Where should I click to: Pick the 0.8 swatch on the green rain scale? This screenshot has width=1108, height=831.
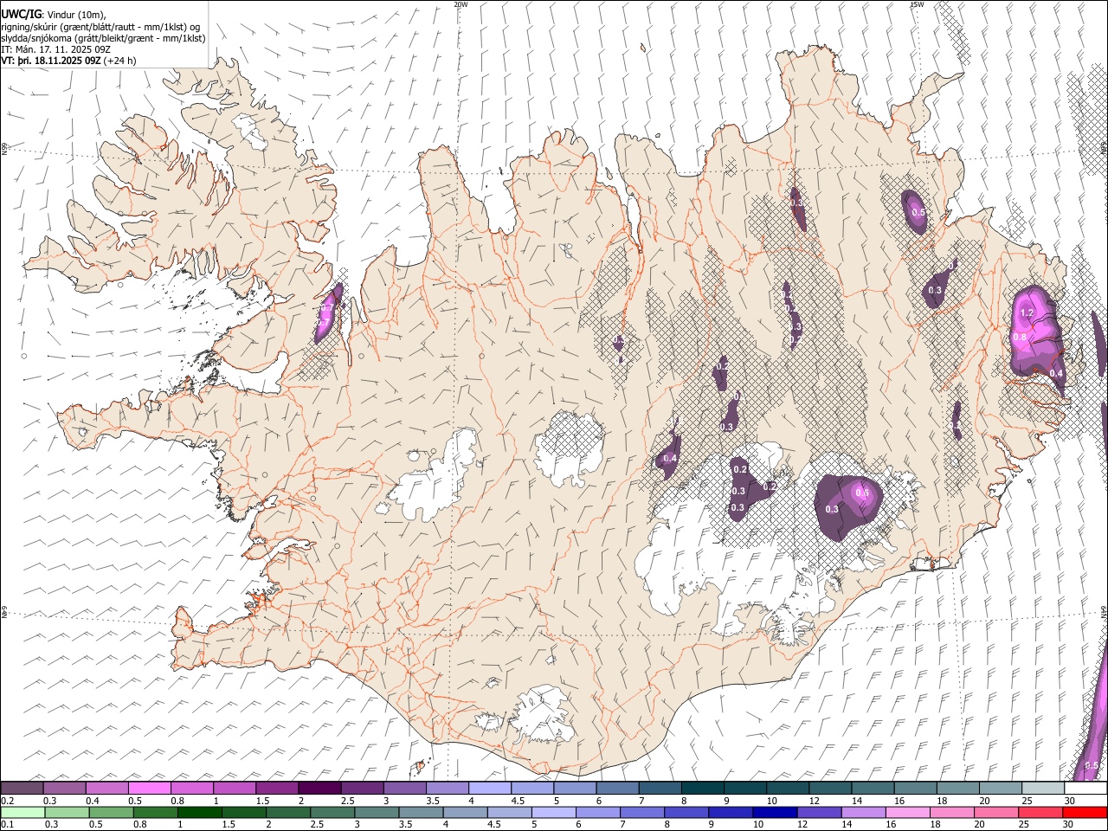click(x=155, y=813)
